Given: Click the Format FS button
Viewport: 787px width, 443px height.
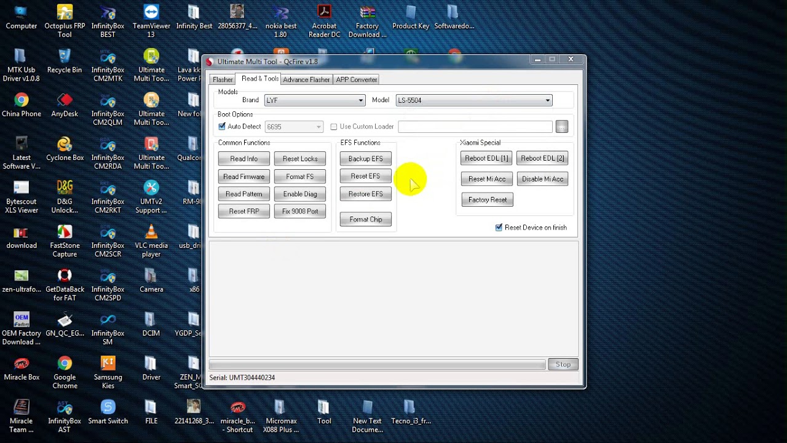Looking at the screenshot, I should (300, 177).
